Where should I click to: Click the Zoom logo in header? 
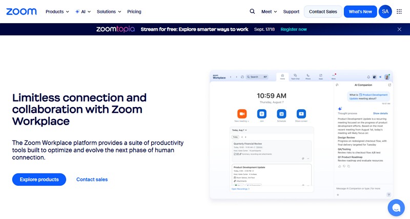click(22, 11)
